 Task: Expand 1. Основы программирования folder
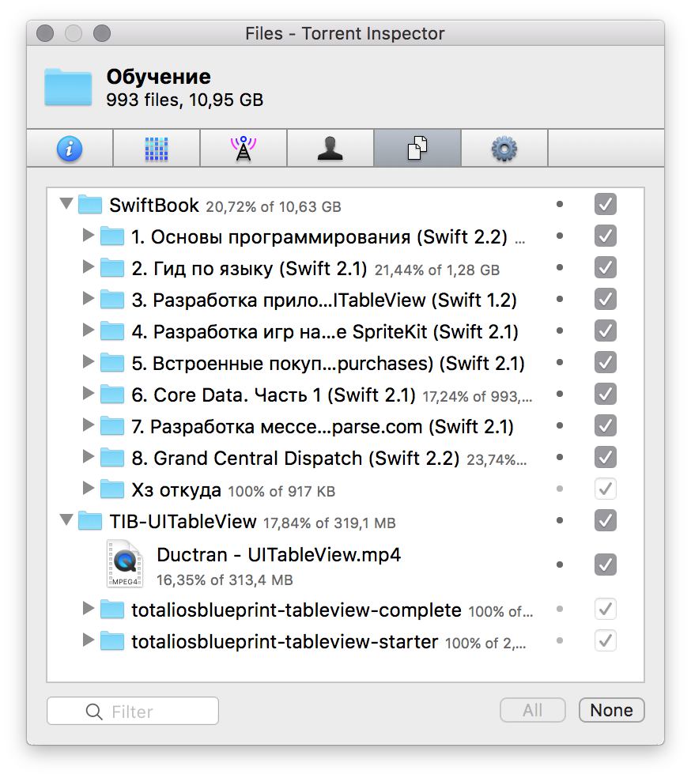click(x=89, y=235)
